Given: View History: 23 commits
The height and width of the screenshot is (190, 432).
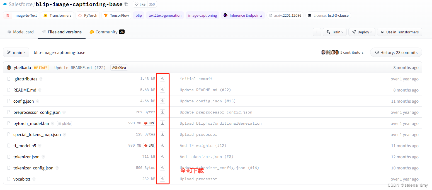Looking at the screenshot, I should coord(396,52).
